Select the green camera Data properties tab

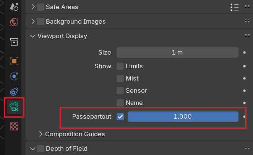(x=14, y=108)
